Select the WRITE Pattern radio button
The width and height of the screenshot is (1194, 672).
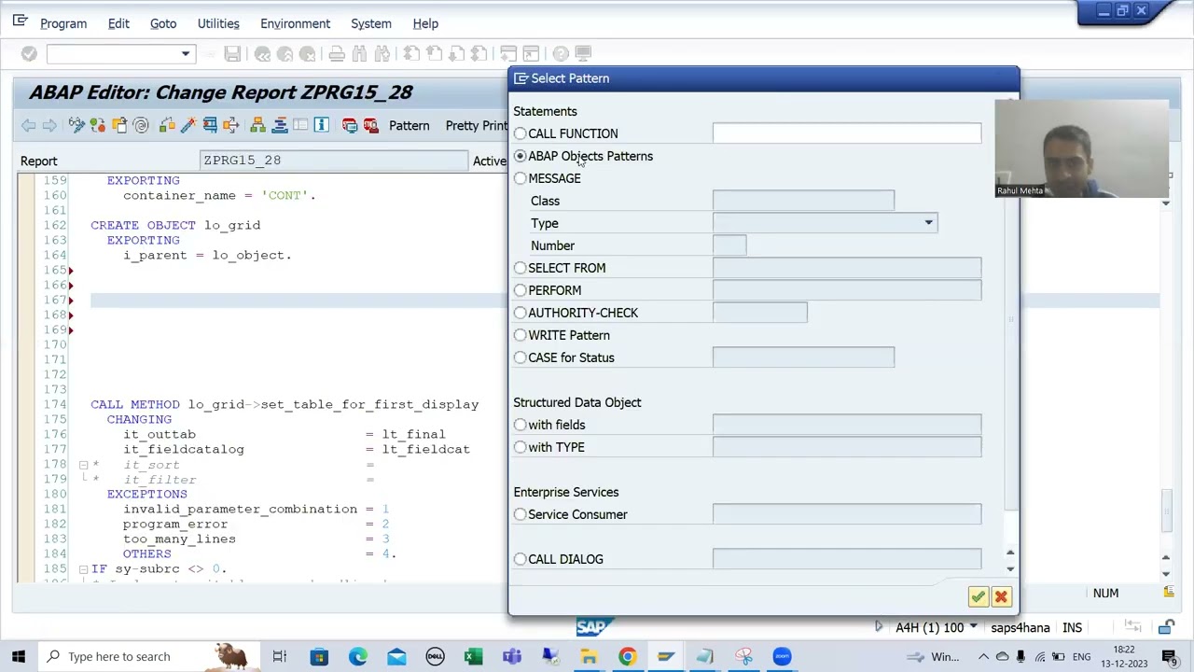[x=520, y=335]
